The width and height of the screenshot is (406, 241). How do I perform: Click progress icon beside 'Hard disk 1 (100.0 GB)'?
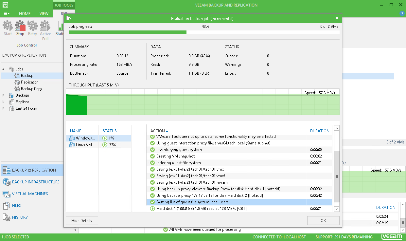point(152,209)
